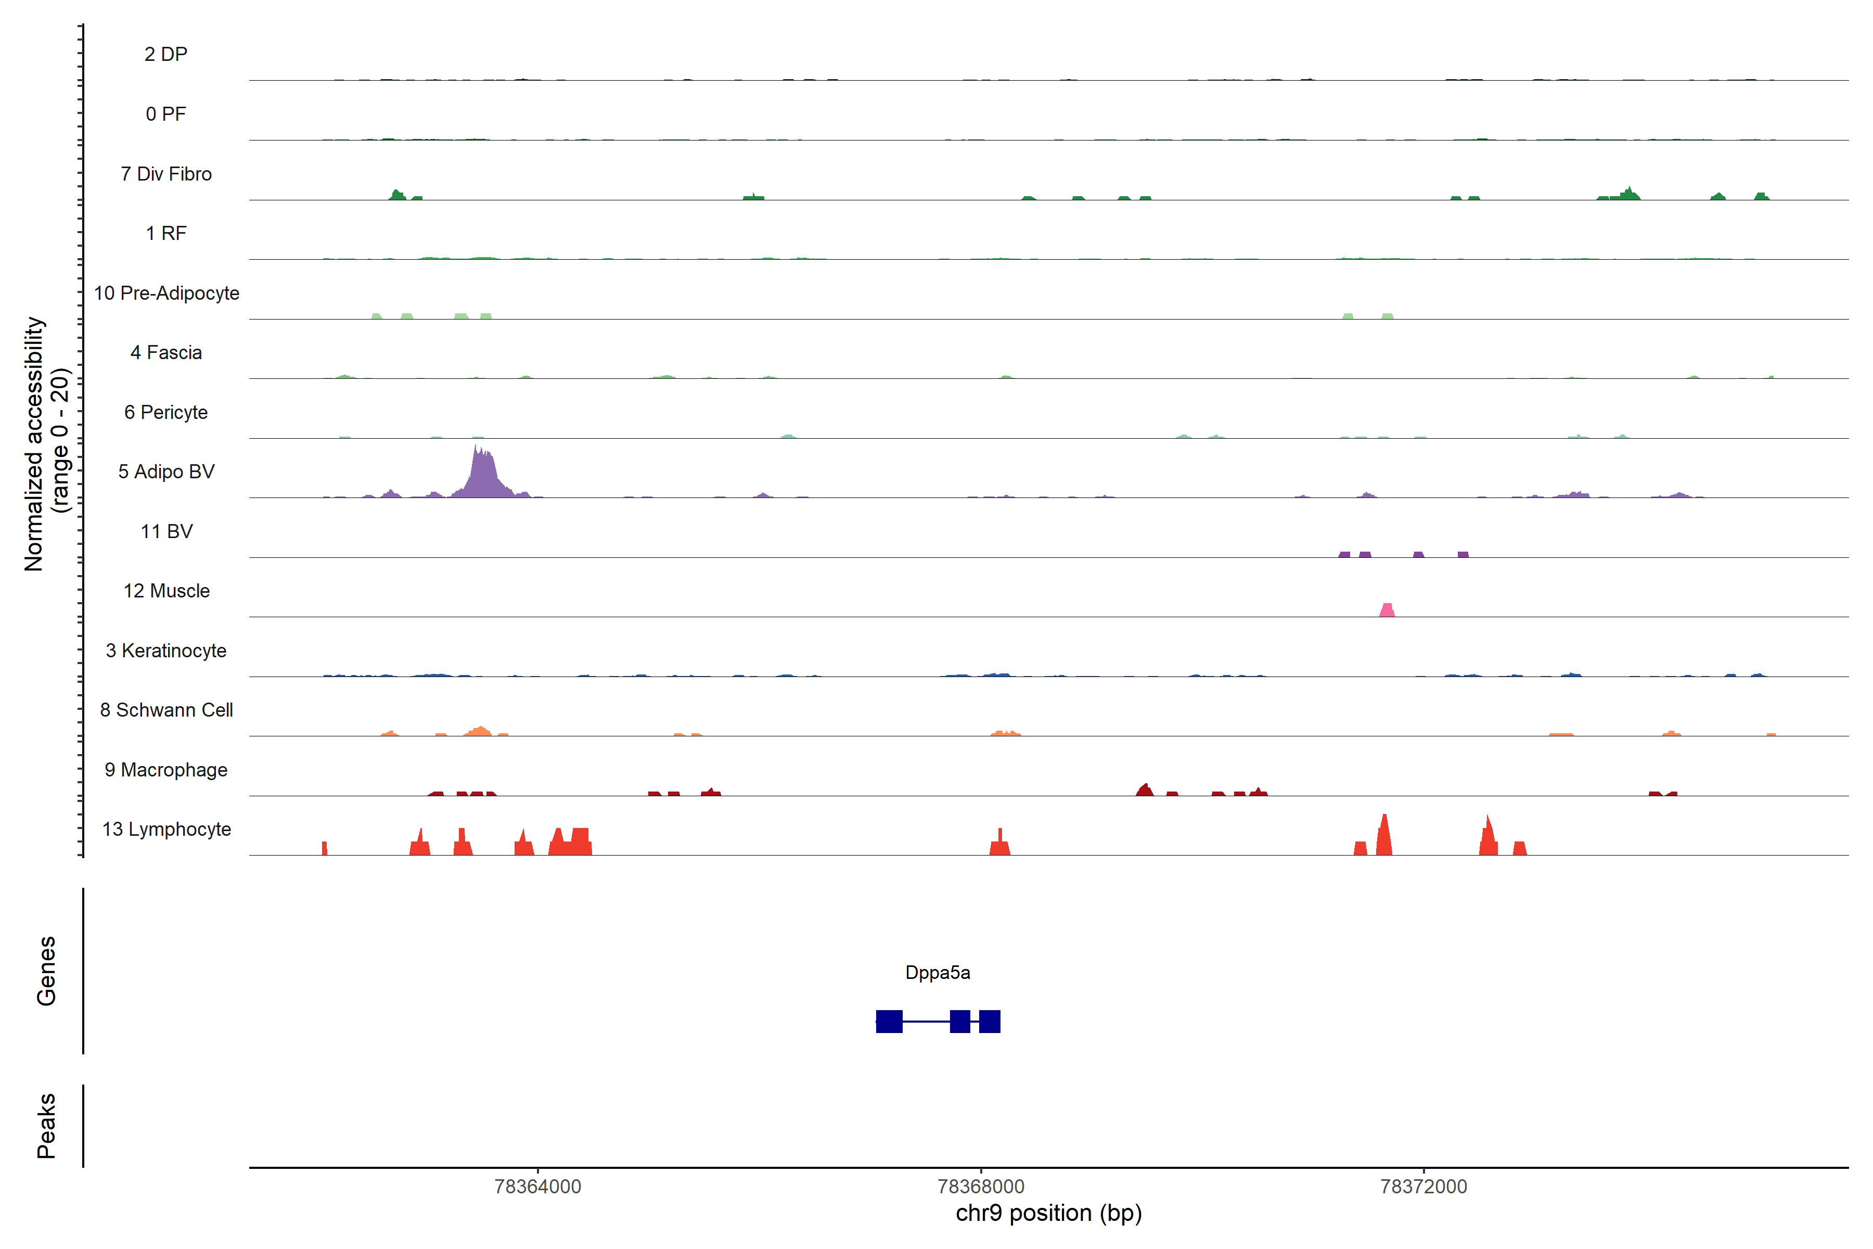Click the largest Dppa5a exon block

pyautogui.click(x=889, y=1021)
